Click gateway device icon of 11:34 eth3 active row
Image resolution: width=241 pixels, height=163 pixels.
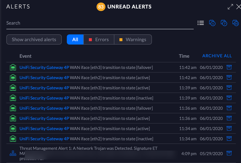point(13,129)
